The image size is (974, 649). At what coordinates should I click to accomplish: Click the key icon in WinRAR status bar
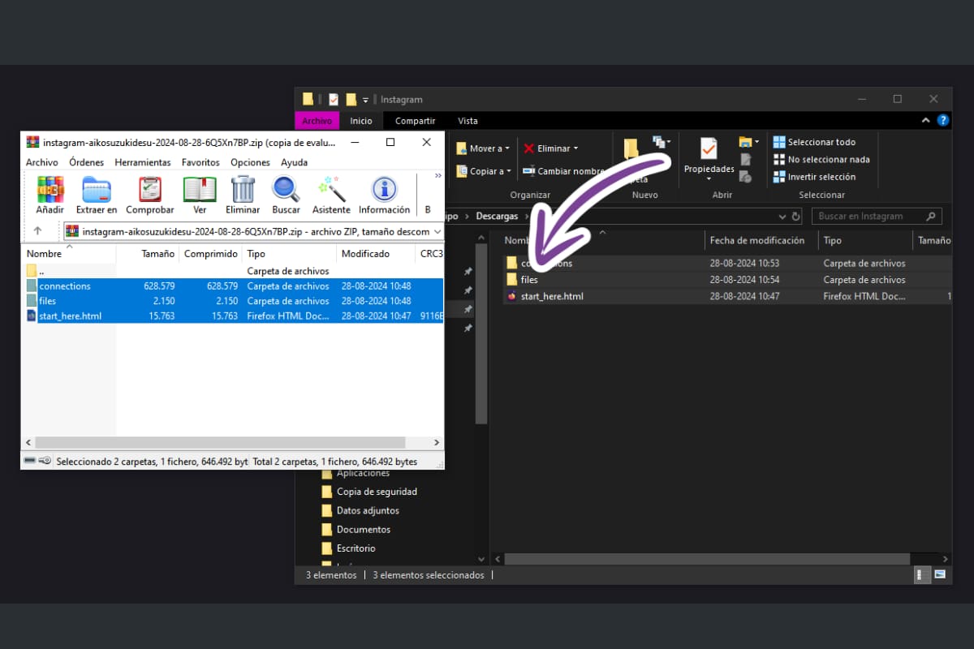[45, 461]
